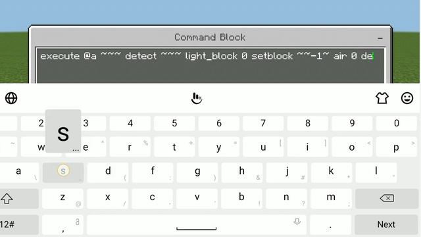Open the emoji smiley icon
The image size is (421, 237).
407,98
